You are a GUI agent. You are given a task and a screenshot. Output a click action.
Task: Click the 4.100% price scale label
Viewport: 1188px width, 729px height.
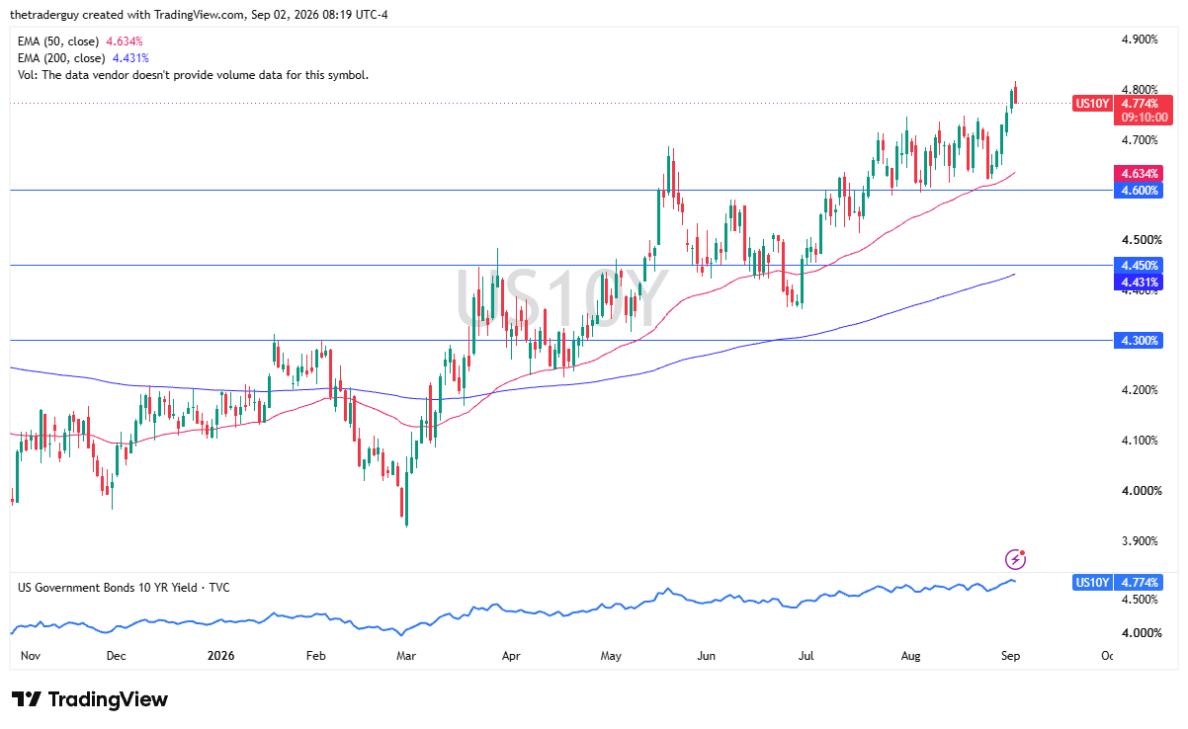1140,441
